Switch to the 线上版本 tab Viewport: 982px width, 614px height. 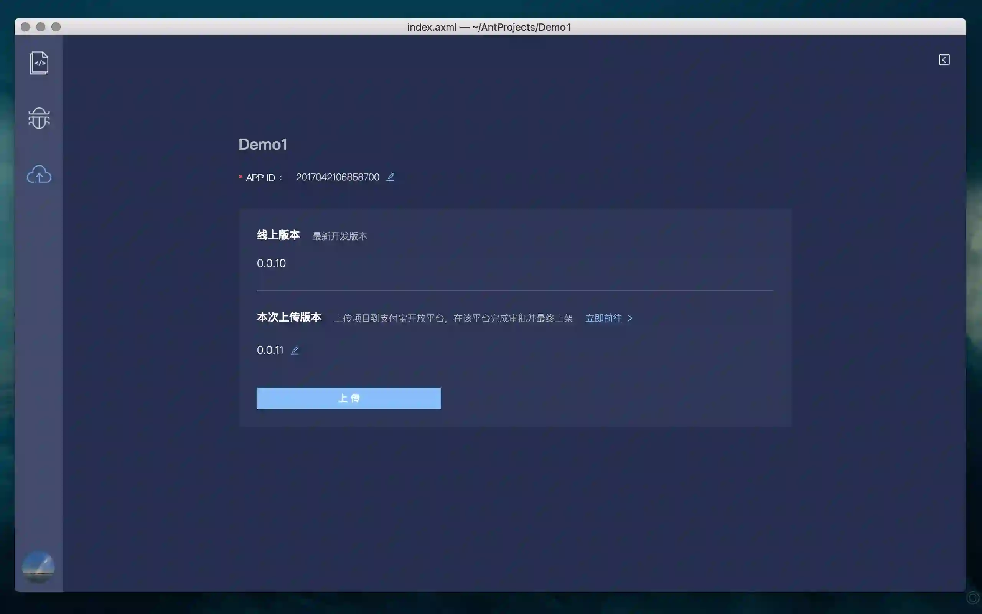[278, 235]
